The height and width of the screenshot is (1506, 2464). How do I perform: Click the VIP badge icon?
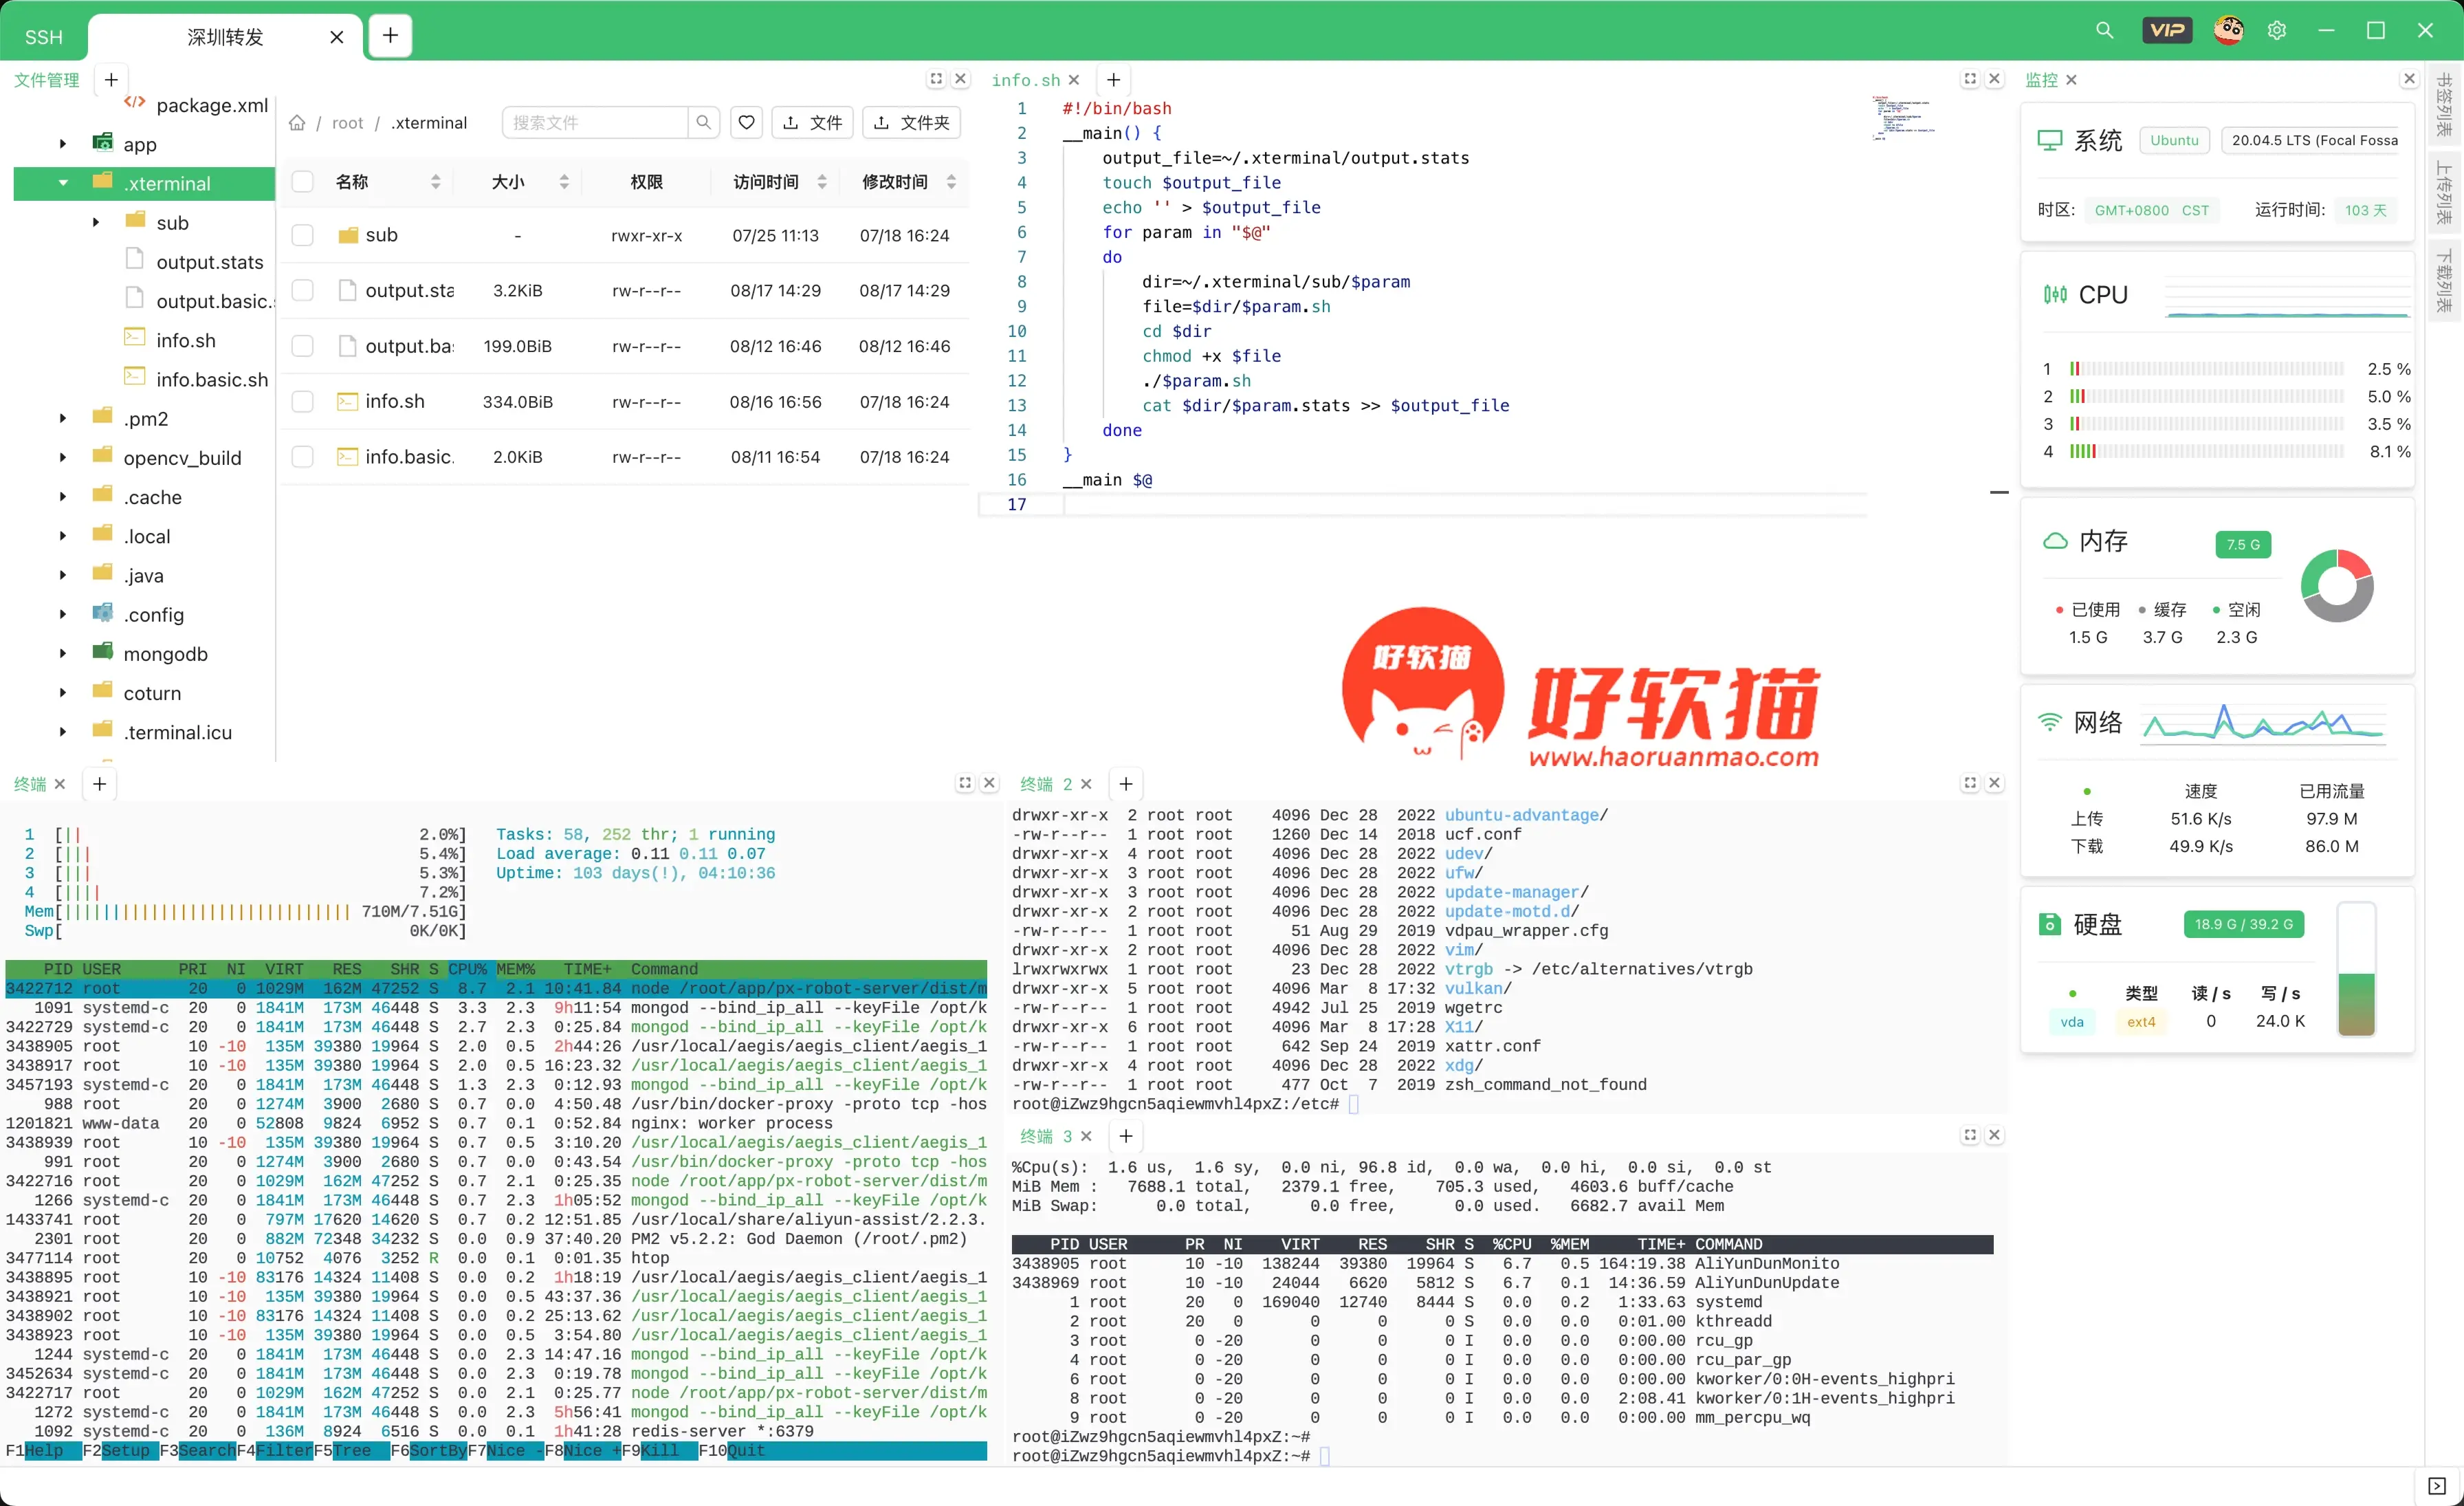click(2166, 31)
